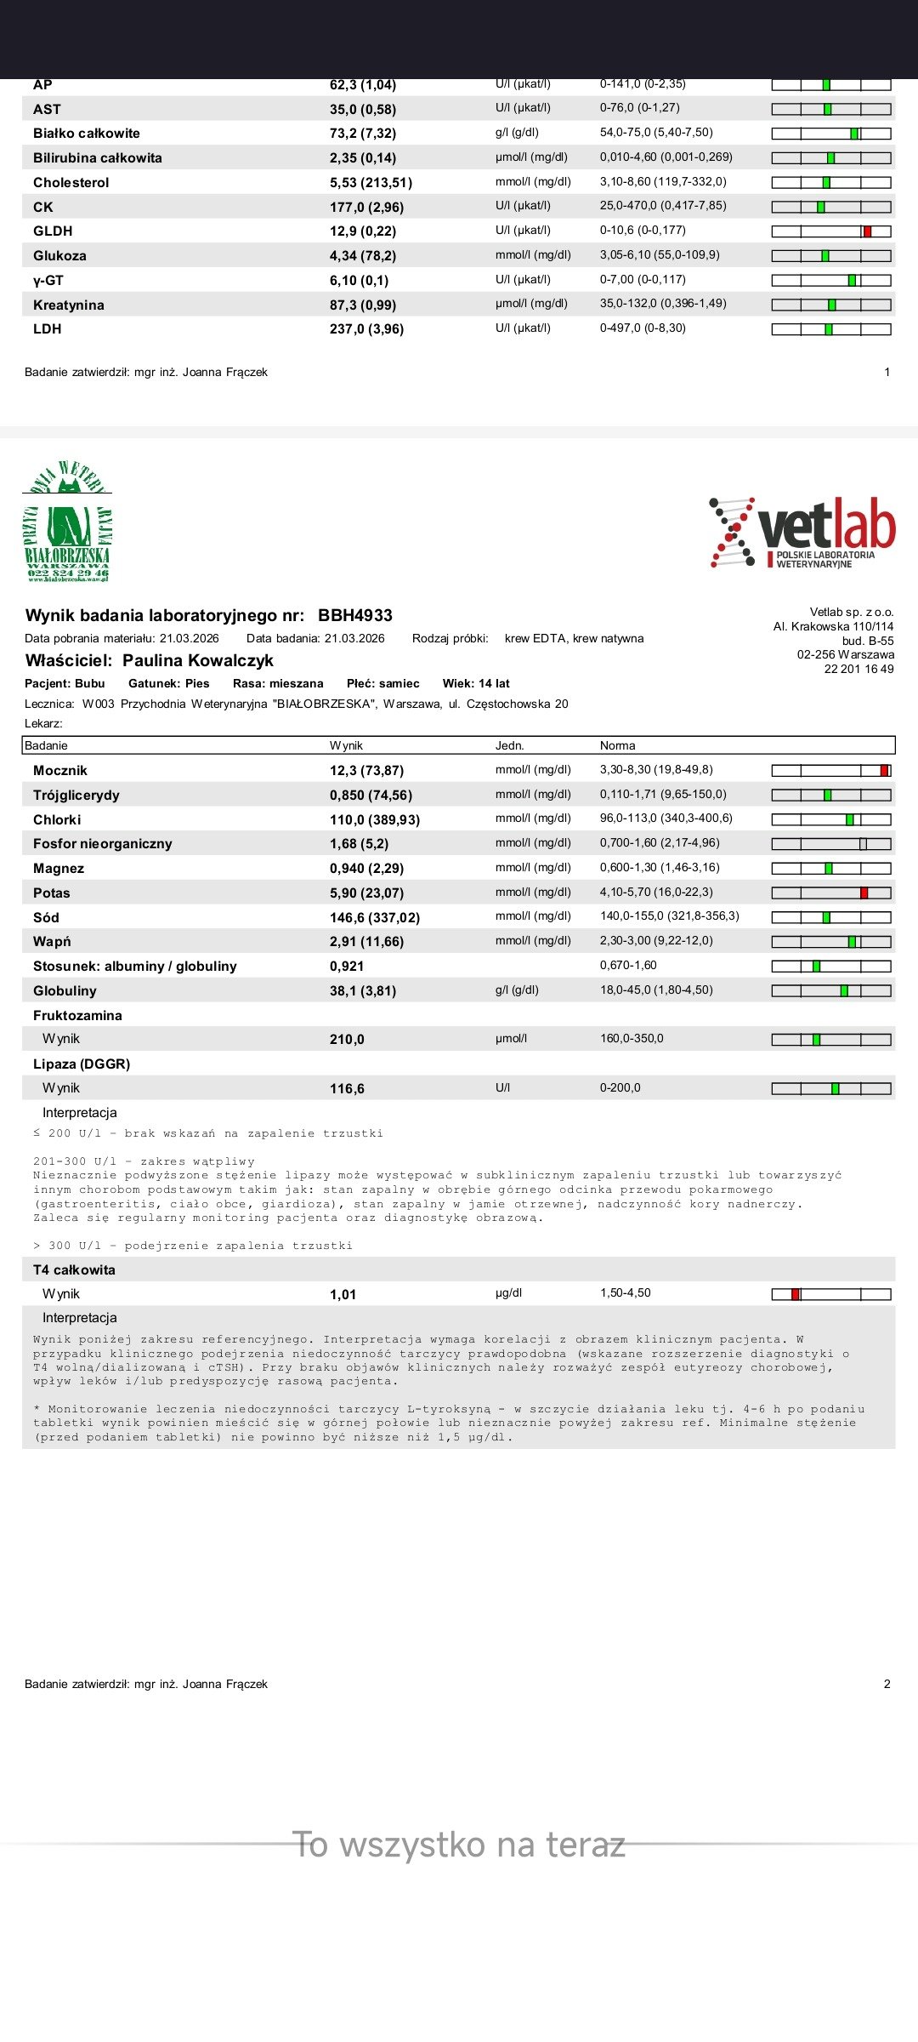This screenshot has height=2042, width=918.
Task: Select report number BBH4933
Action: point(355,615)
